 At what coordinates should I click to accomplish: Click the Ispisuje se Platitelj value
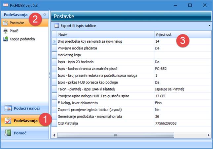[x=183, y=89]
